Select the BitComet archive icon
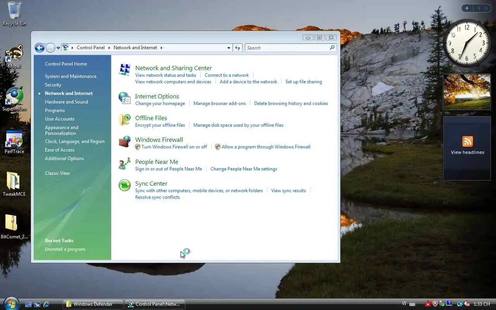Screen dimensions: 496x310 [14, 227]
